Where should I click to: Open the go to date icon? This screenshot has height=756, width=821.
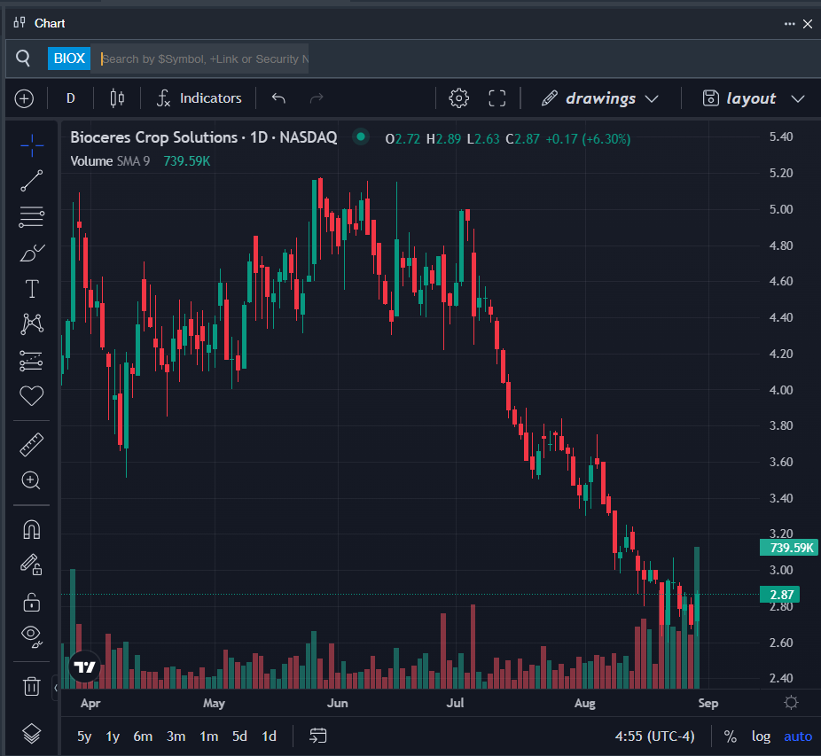pyautogui.click(x=317, y=737)
